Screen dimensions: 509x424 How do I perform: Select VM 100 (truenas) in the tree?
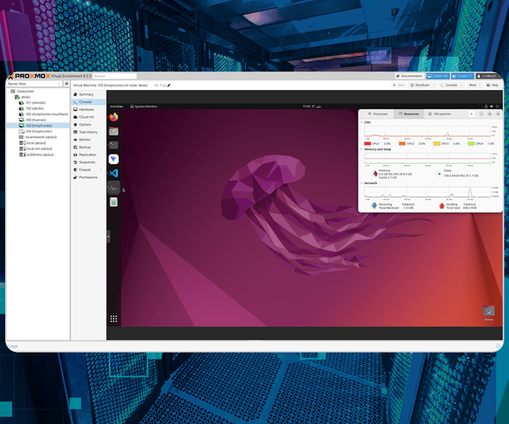point(37,120)
